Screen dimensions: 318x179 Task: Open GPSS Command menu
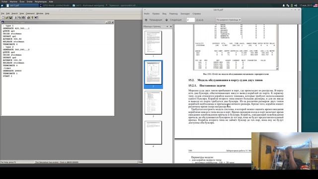(x=30, y=13)
